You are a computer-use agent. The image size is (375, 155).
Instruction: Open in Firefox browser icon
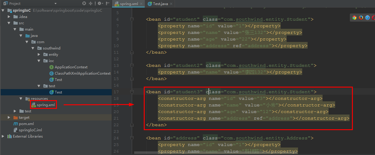point(361,18)
